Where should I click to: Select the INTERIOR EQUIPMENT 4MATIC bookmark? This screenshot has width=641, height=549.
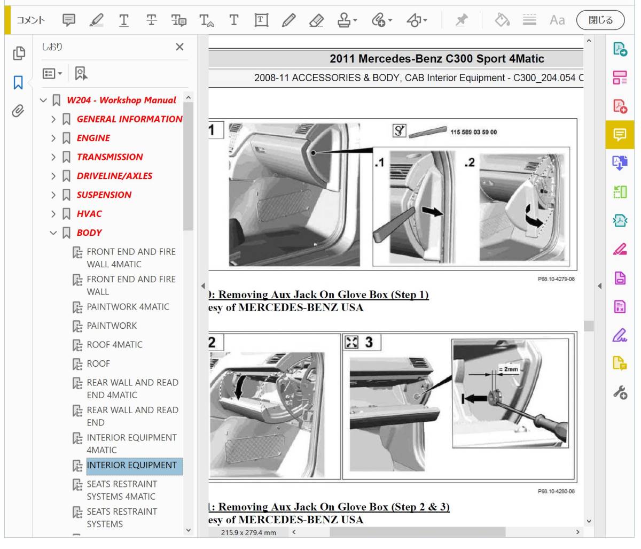[131, 444]
